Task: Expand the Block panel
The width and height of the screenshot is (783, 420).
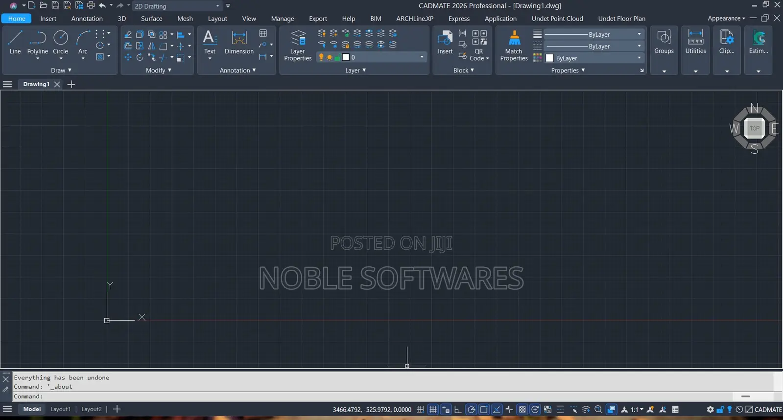Action: pyautogui.click(x=464, y=70)
